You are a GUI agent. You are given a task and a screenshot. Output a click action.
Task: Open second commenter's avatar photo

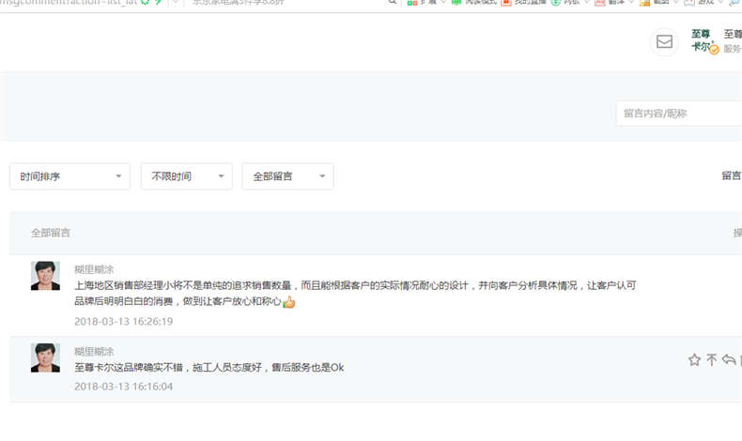click(x=45, y=357)
